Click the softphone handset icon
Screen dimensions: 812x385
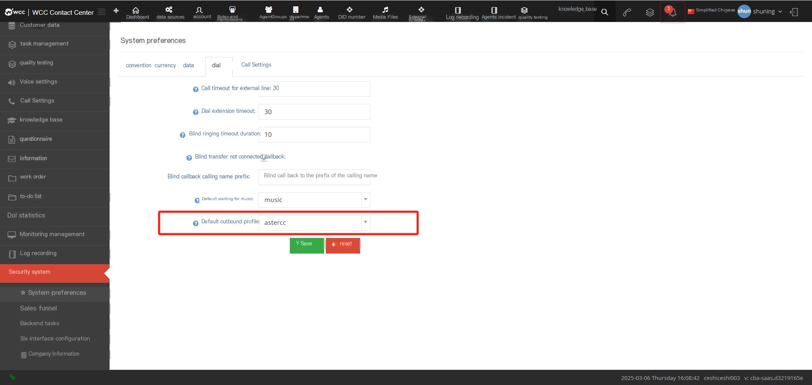click(627, 13)
